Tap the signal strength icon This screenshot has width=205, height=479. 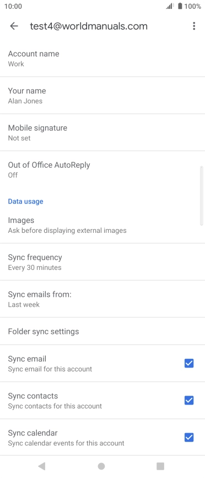[170, 6]
